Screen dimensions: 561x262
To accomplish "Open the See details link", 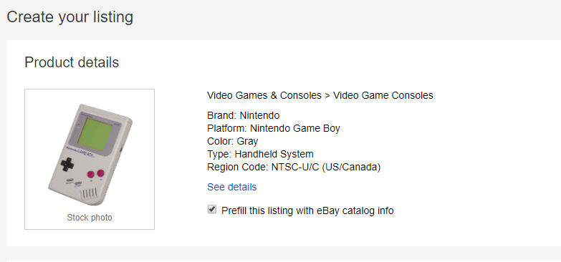I will pyautogui.click(x=232, y=187).
